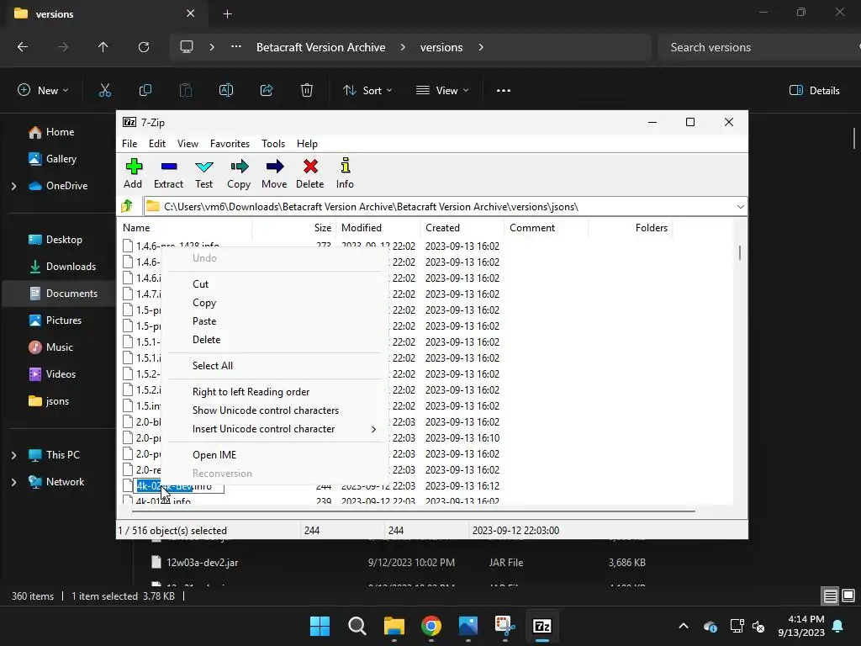Open new Explorer tab
The image size is (861, 646).
(227, 13)
